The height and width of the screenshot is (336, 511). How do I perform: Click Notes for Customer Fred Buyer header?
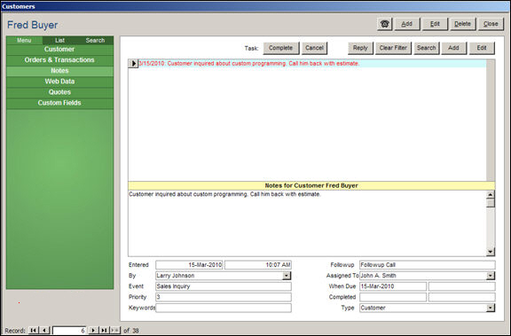point(311,185)
